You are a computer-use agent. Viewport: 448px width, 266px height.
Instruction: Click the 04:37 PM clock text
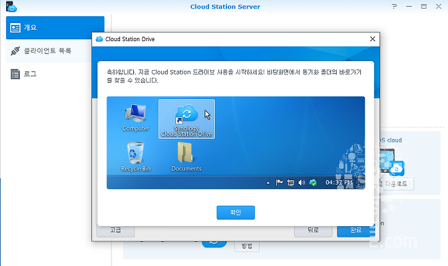339,182
